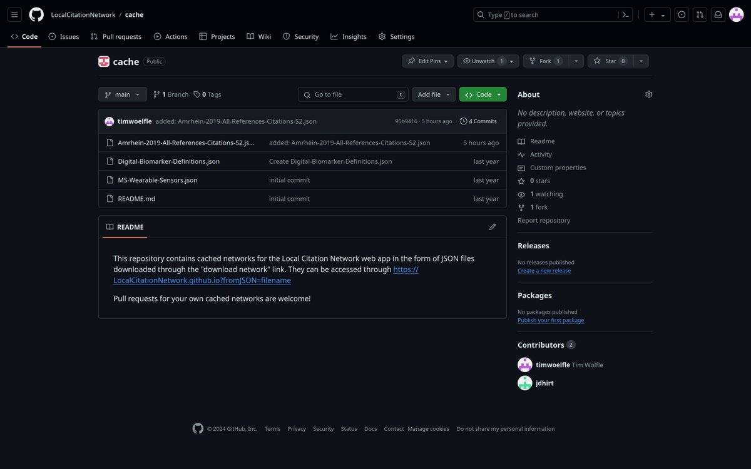751x469 pixels.
Task: Open pull requests icon in header
Action: 700,14
